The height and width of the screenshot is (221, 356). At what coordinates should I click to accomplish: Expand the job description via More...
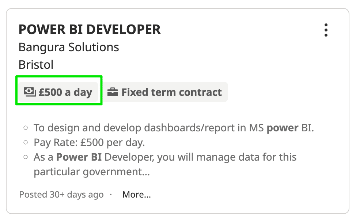click(x=136, y=194)
